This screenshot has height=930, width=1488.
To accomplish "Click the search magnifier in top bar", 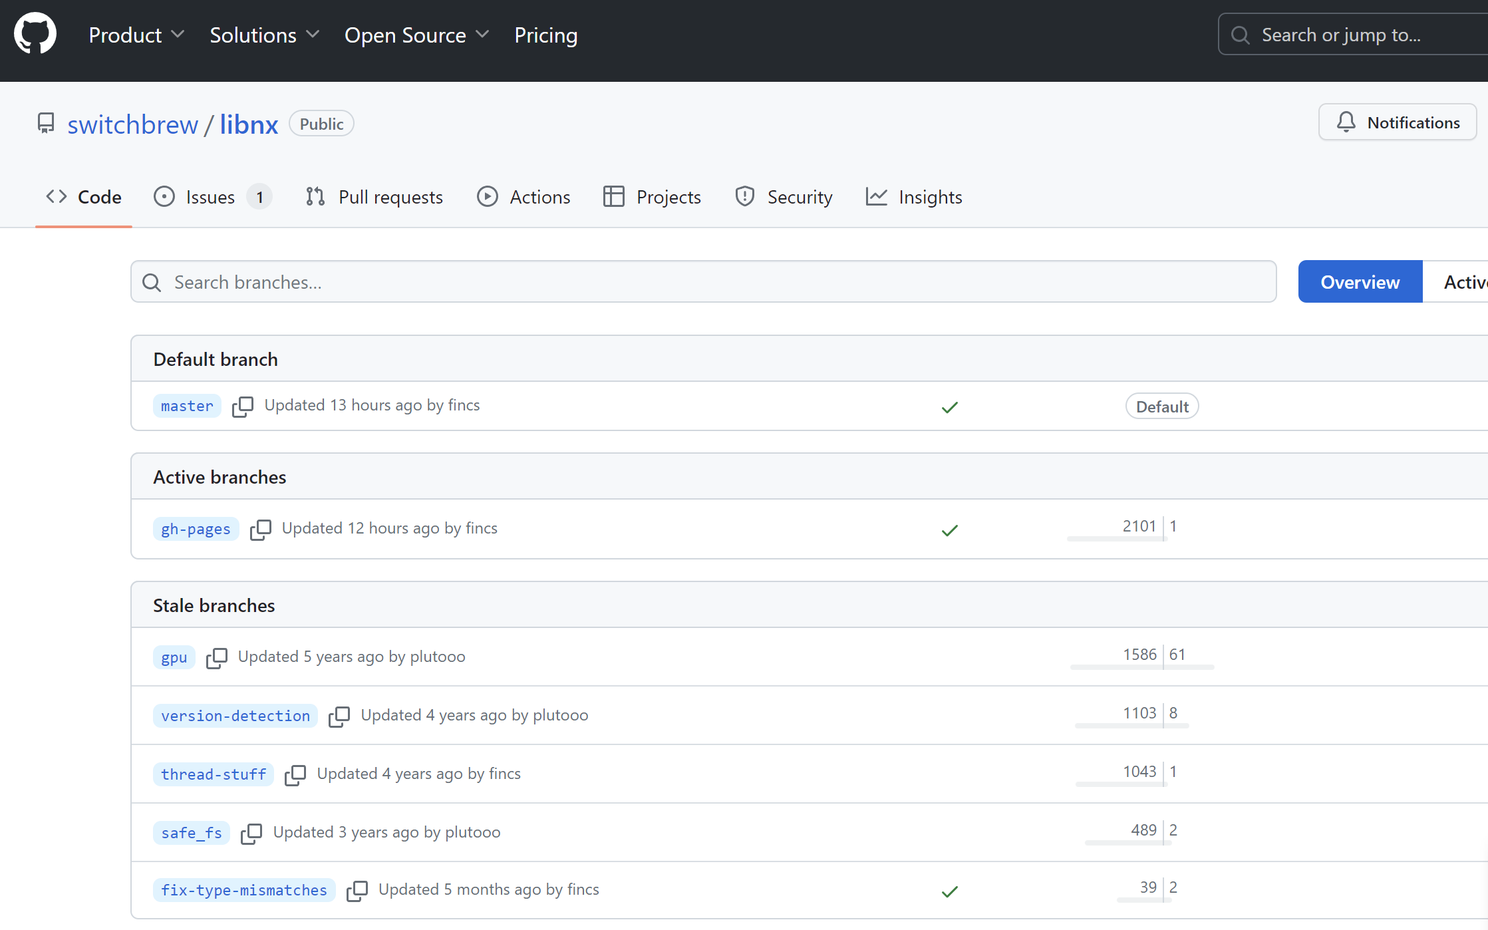I will 1241,35.
